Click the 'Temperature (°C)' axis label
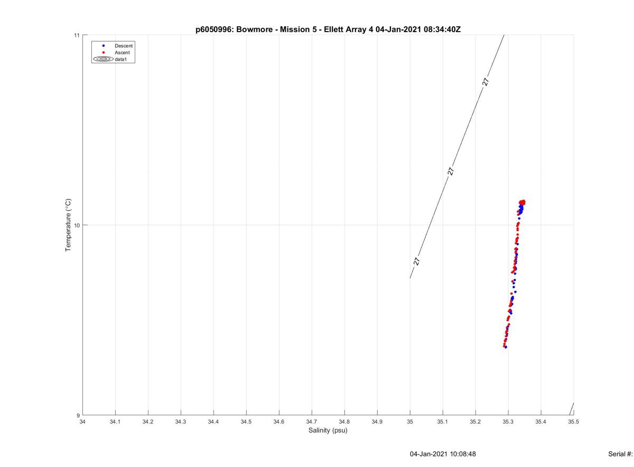 68,225
